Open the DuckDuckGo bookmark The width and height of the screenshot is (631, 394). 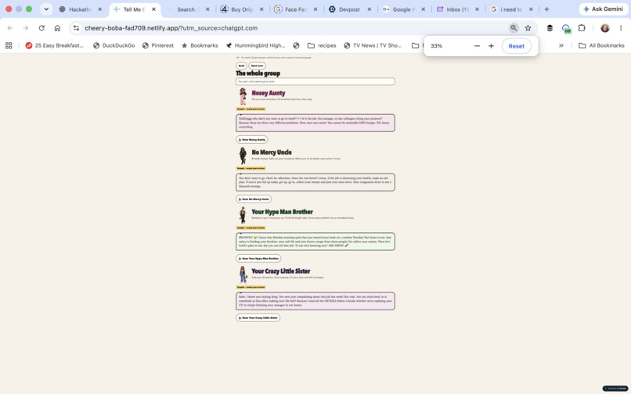tap(114, 45)
